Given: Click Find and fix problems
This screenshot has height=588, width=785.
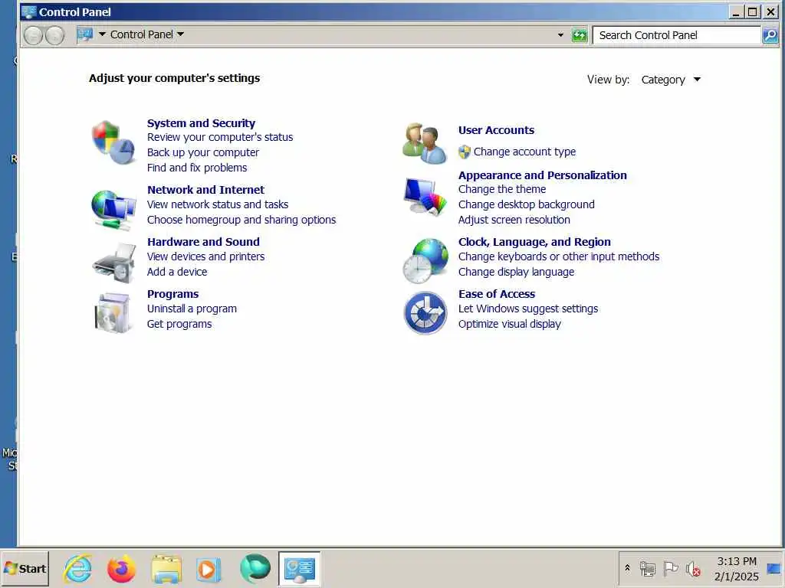Looking at the screenshot, I should coord(197,168).
